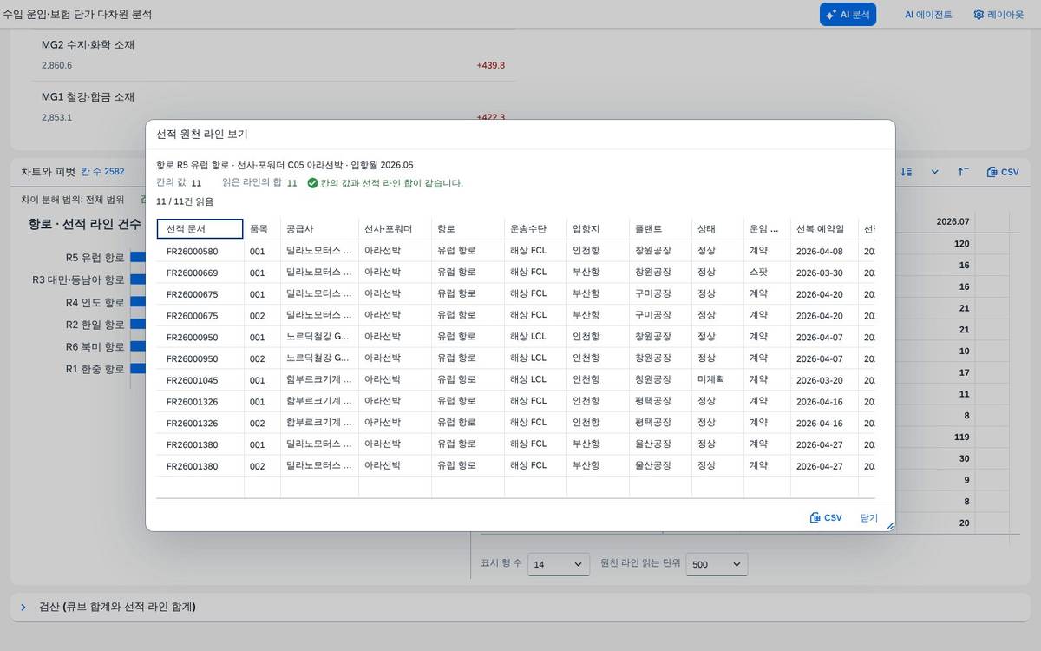Export pivot table via top CSV icon
Screen dimensions: 1041x651
pyautogui.click(x=1003, y=172)
